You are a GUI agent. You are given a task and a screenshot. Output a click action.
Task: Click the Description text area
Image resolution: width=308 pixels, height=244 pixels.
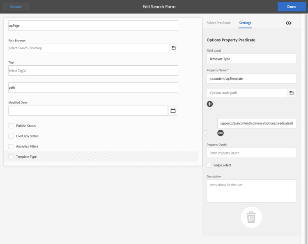[x=251, y=191]
